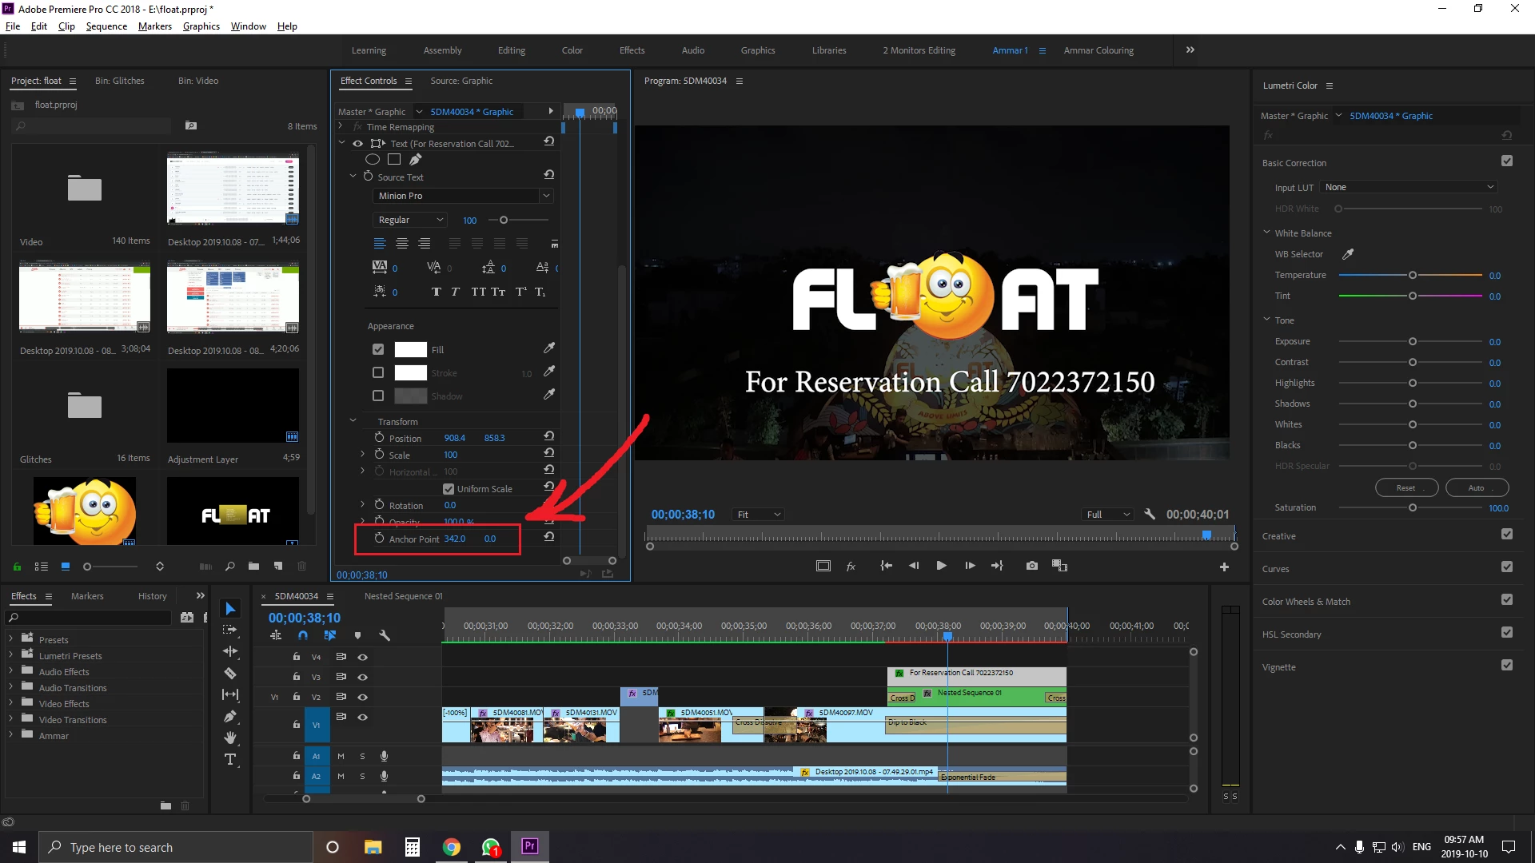The height and width of the screenshot is (863, 1535).
Task: Toggle V3 track output eye icon
Action: (x=362, y=677)
